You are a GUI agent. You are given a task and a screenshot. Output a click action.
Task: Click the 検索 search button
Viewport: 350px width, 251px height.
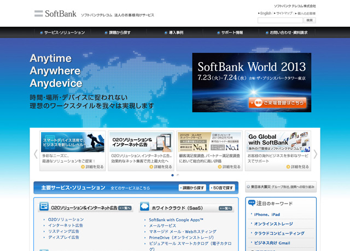pos(310,21)
